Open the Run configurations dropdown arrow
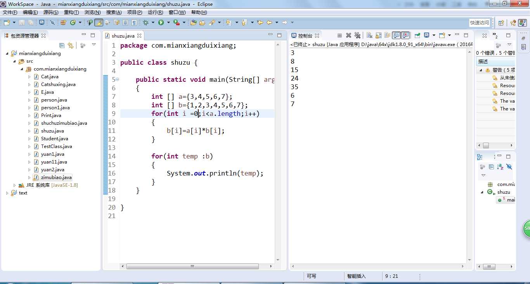Viewport: 530px width, 284px height. click(168, 22)
